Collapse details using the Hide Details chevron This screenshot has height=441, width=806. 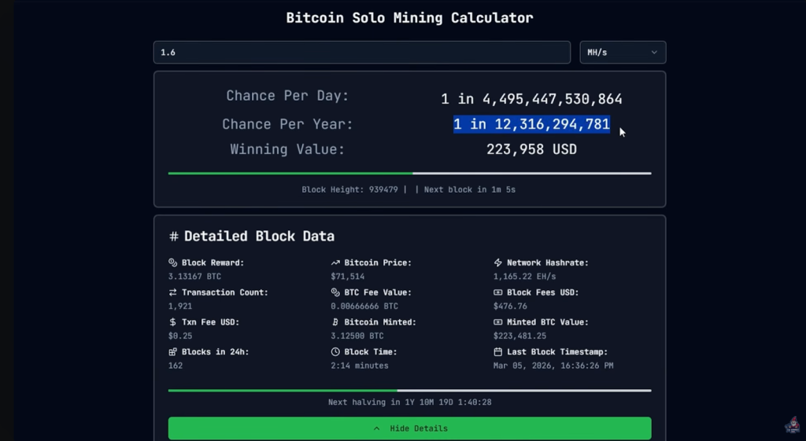(x=377, y=428)
